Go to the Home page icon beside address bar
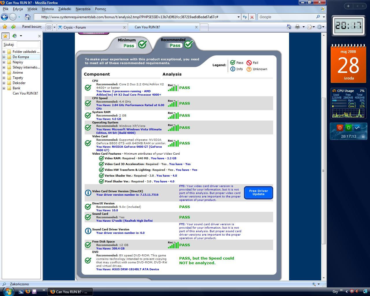370x296 pixels. (x=28, y=17)
